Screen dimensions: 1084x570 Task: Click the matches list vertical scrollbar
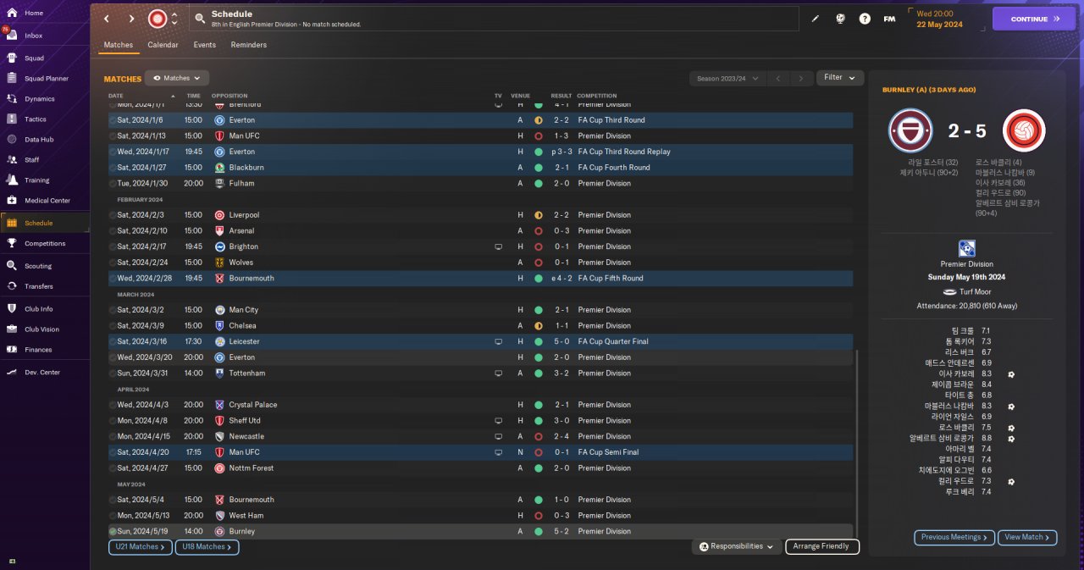(857, 442)
